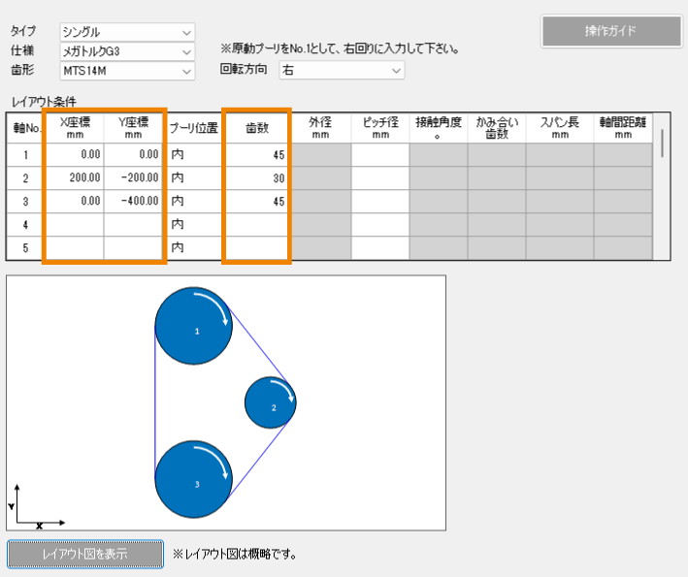This screenshot has width=688, height=577.
Task: Click ピッチ径 cell in row 1
Action: coord(380,154)
